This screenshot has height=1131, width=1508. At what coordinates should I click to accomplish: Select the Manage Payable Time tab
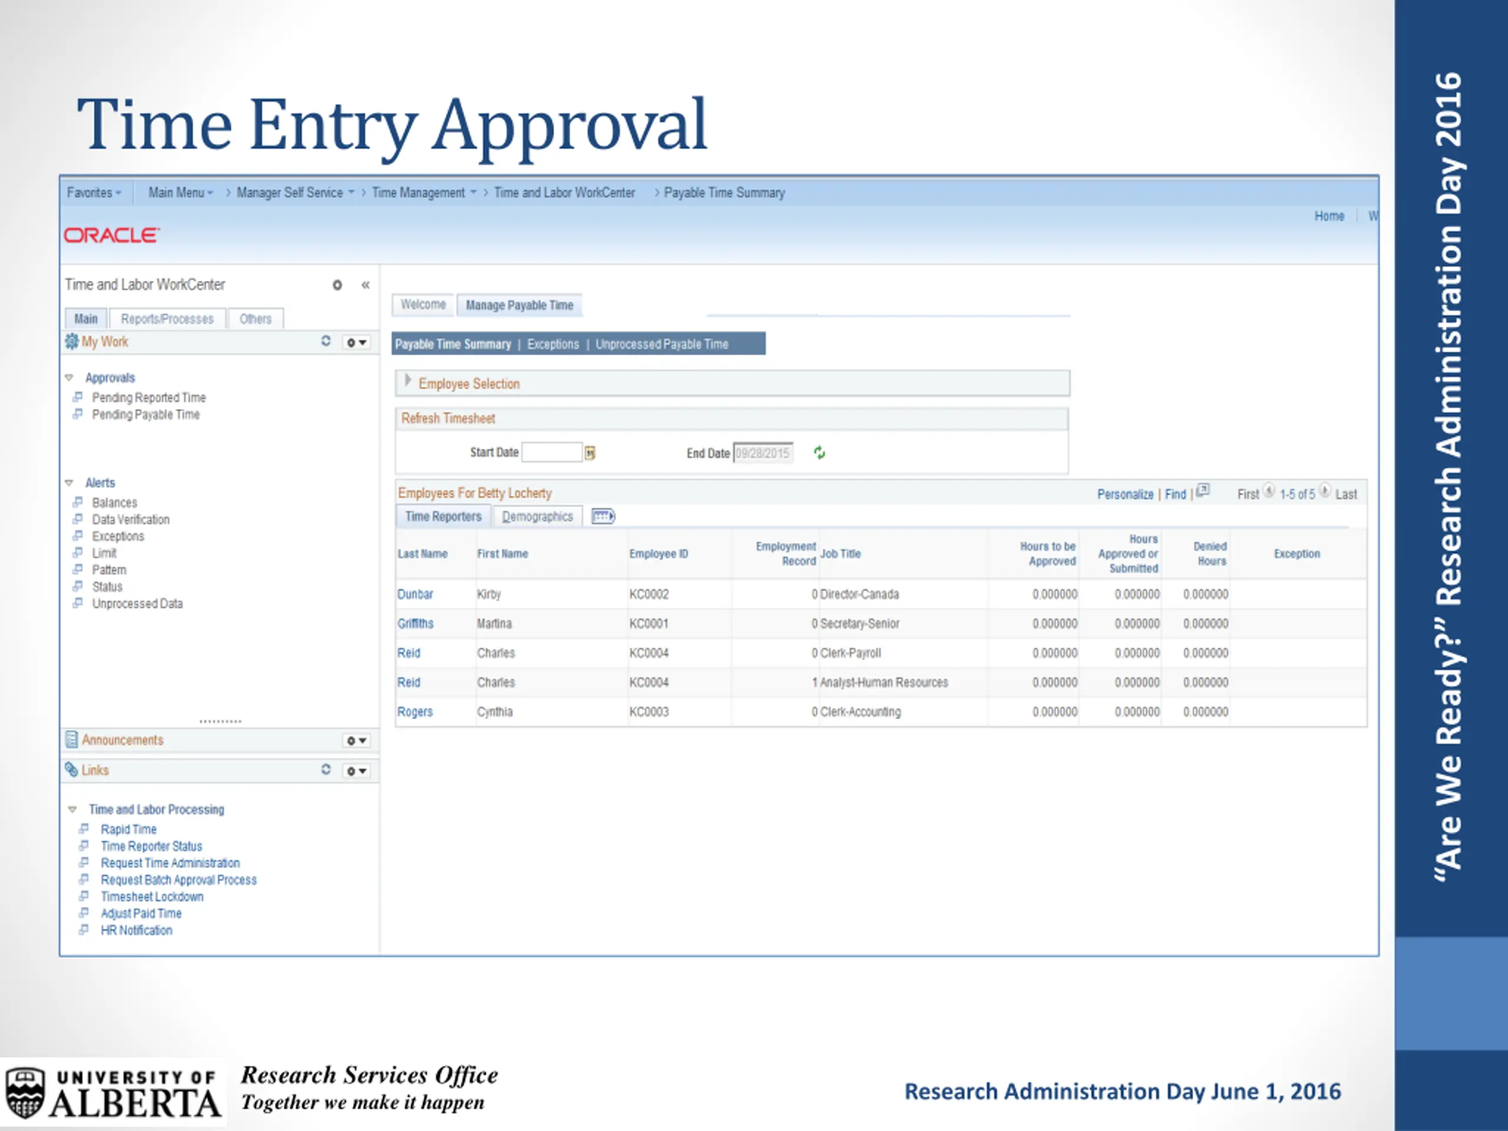tap(520, 305)
